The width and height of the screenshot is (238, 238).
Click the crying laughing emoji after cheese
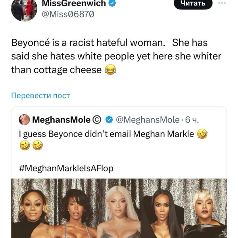tap(111, 69)
